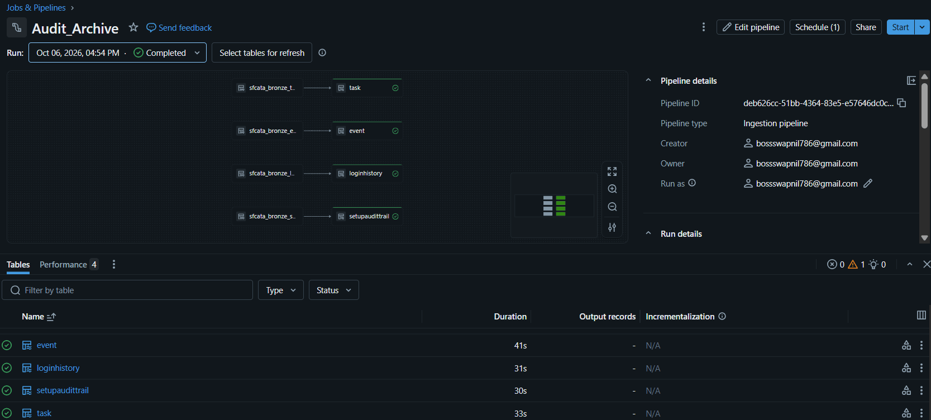
Task: Click the Share button
Action: pos(866,27)
